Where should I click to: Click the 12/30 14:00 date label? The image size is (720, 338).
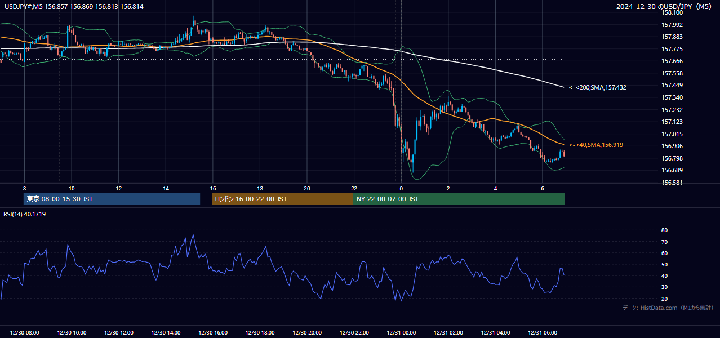coord(166,333)
